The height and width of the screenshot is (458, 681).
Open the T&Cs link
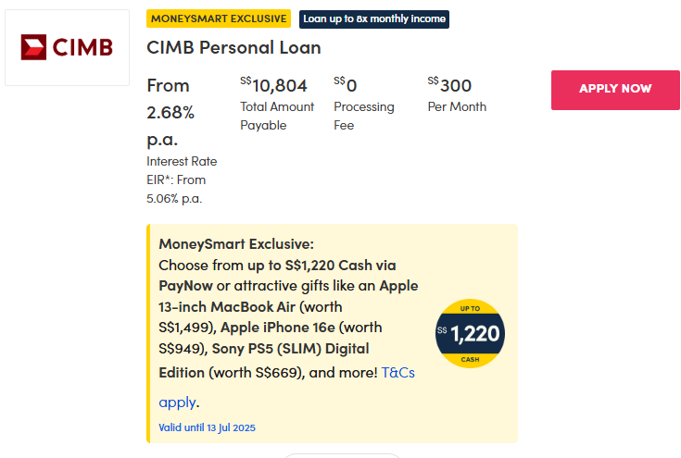click(x=398, y=373)
